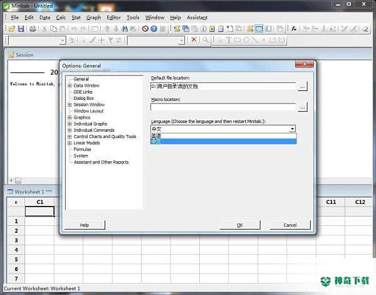
Task: Click the Open Project folder icon
Action: (x=11, y=29)
